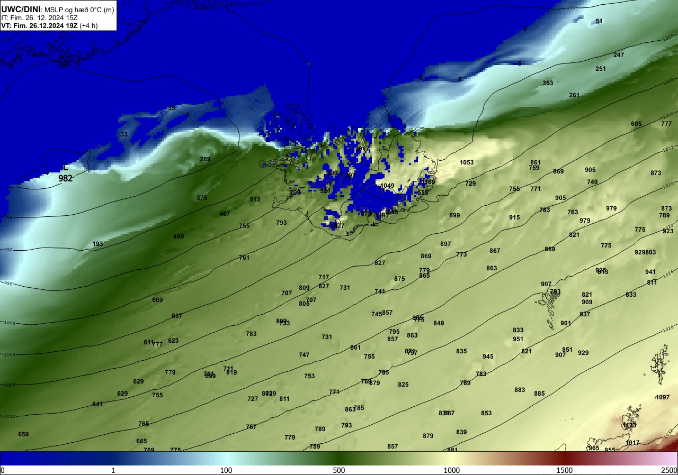Click the value 875
Viewport: 678px width, 475px height.
(x=399, y=279)
